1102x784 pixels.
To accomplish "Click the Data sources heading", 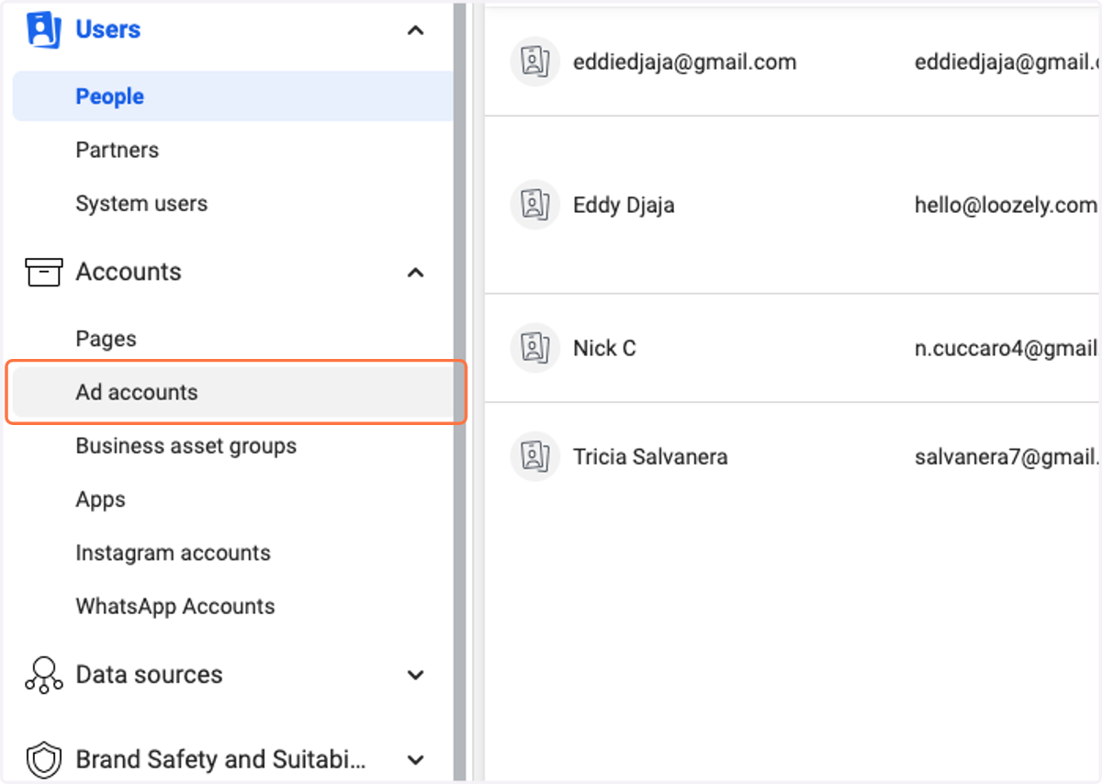I will 149,675.
